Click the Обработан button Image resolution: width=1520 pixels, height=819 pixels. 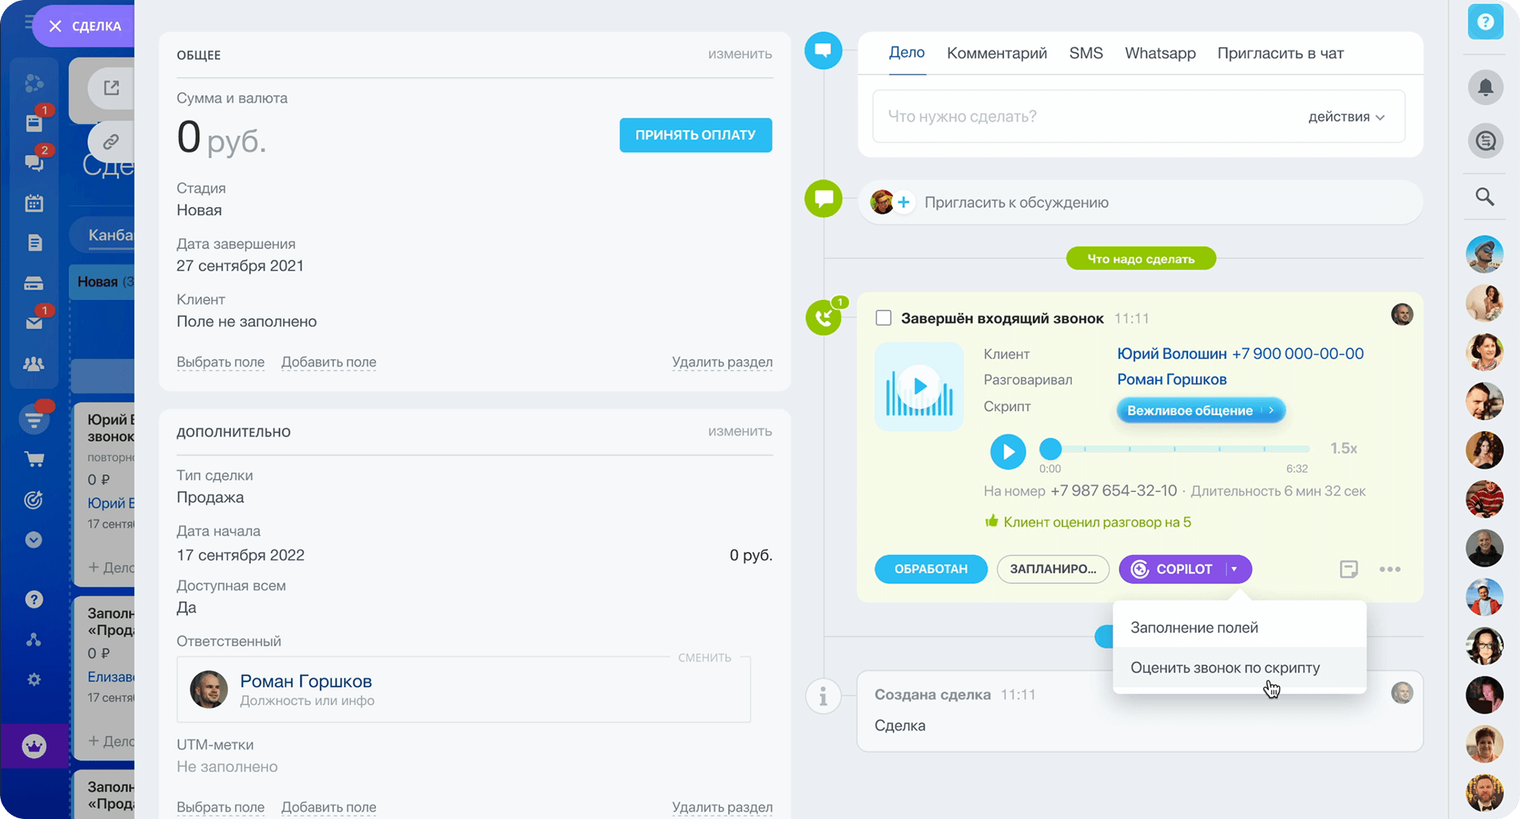(x=930, y=569)
